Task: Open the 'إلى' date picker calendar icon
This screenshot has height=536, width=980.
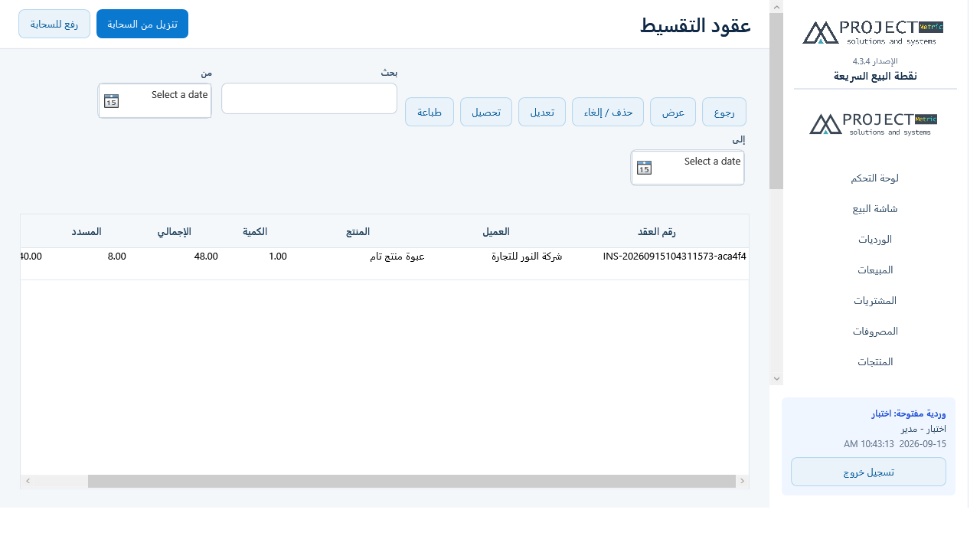Action: (x=645, y=168)
